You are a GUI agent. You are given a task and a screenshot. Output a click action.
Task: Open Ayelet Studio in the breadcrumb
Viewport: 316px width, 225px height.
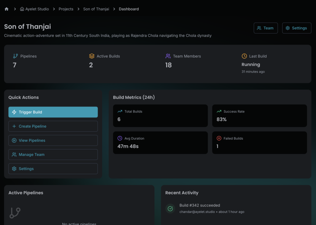click(35, 9)
